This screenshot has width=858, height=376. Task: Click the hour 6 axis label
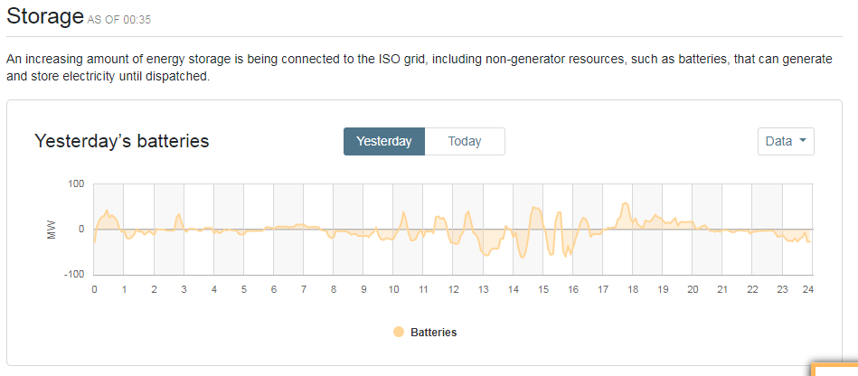point(274,290)
